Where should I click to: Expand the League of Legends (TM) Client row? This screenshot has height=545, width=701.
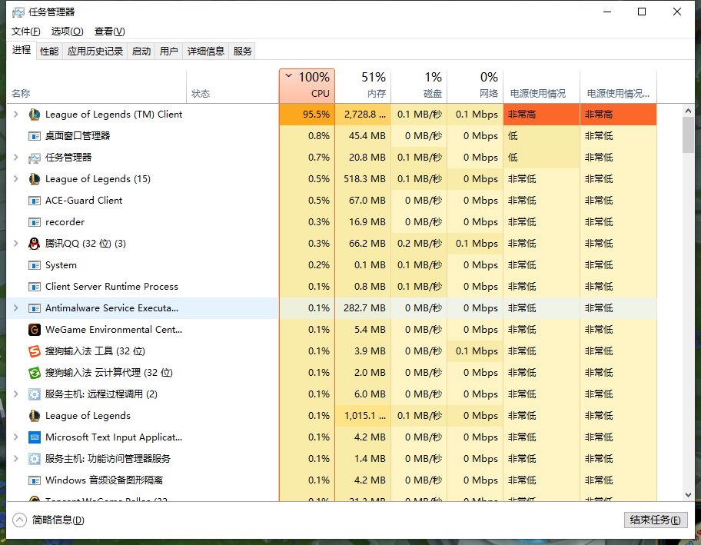point(16,115)
